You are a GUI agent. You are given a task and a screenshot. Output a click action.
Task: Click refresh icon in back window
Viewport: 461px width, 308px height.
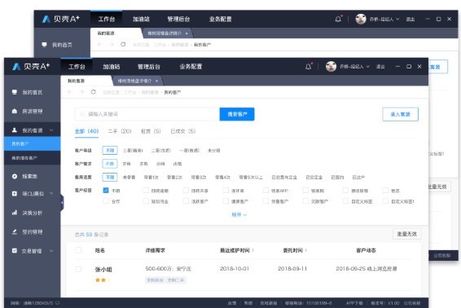pos(123,45)
